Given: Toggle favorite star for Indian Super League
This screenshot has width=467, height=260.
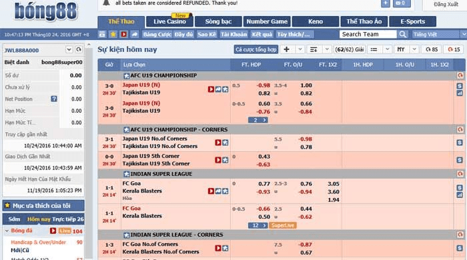Looking at the screenshot, I should coord(126,174).
